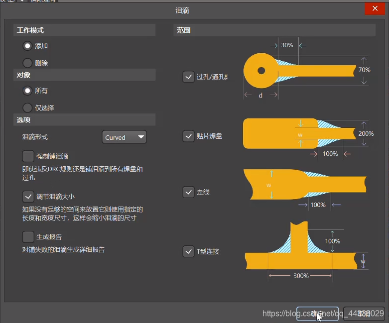Click the 对象 section header
389x323 pixels.
84,75
